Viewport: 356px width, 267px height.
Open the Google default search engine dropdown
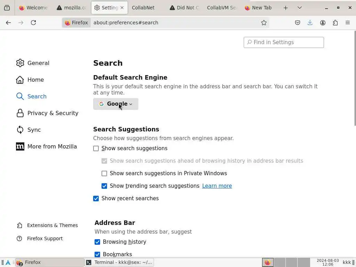pyautogui.click(x=116, y=104)
